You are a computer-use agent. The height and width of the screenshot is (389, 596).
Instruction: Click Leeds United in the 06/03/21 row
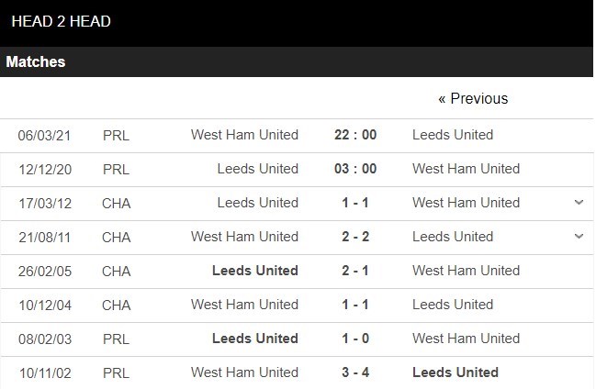(453, 134)
